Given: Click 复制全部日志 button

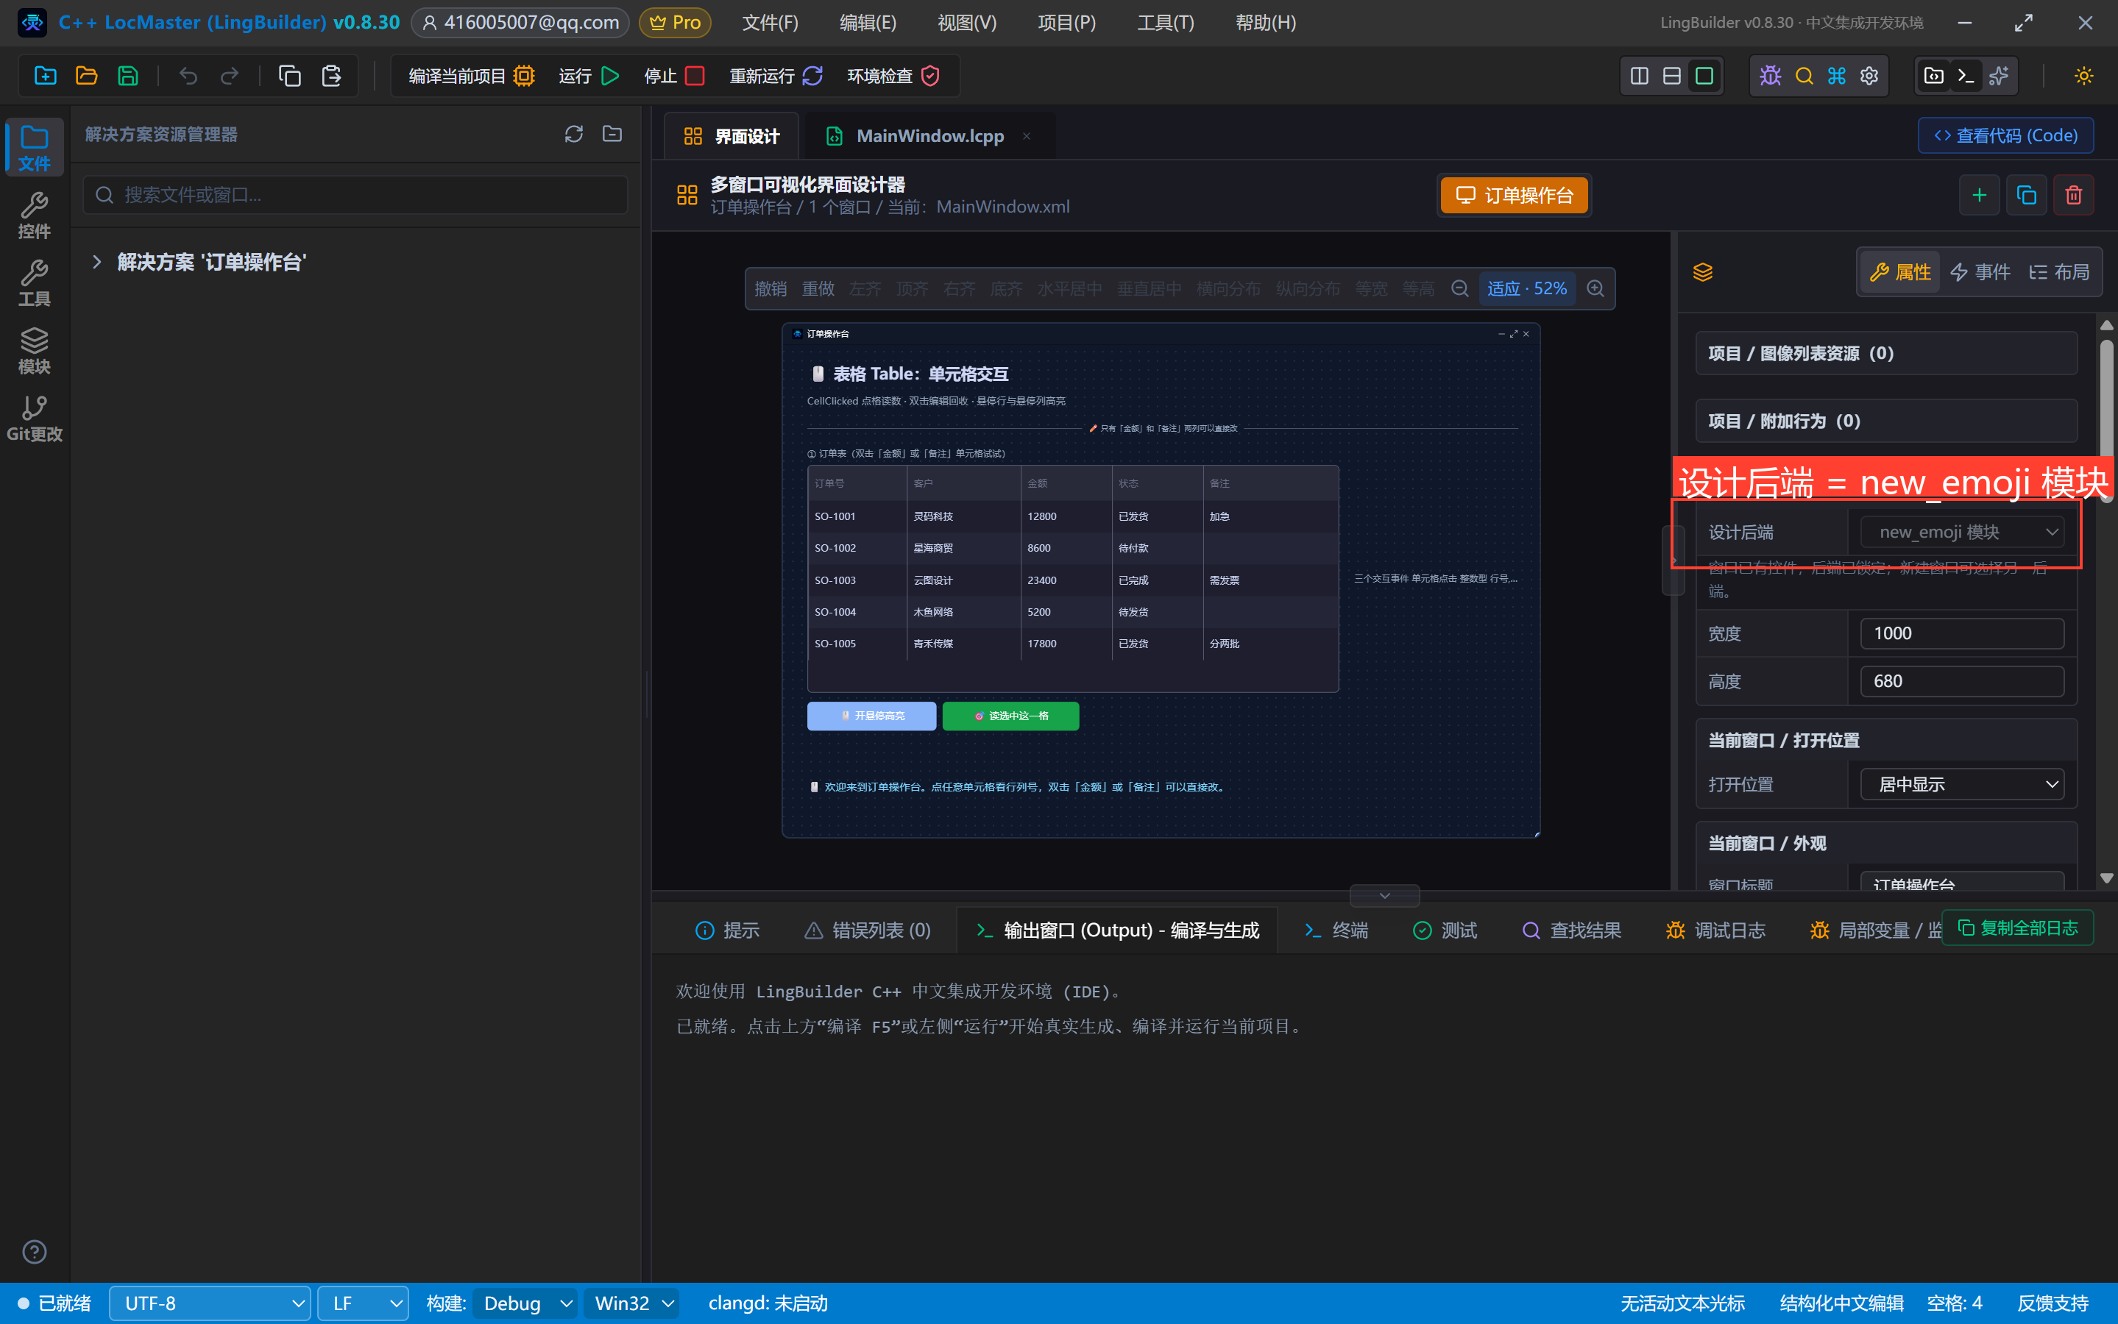Looking at the screenshot, I should pos(2018,928).
